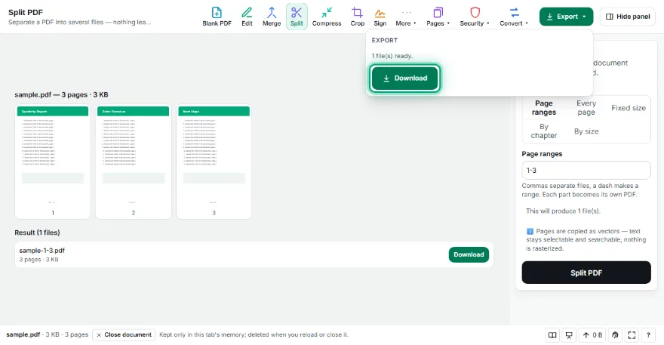Click the Page ranges input field
This screenshot has width=664, height=345.
pyautogui.click(x=586, y=170)
